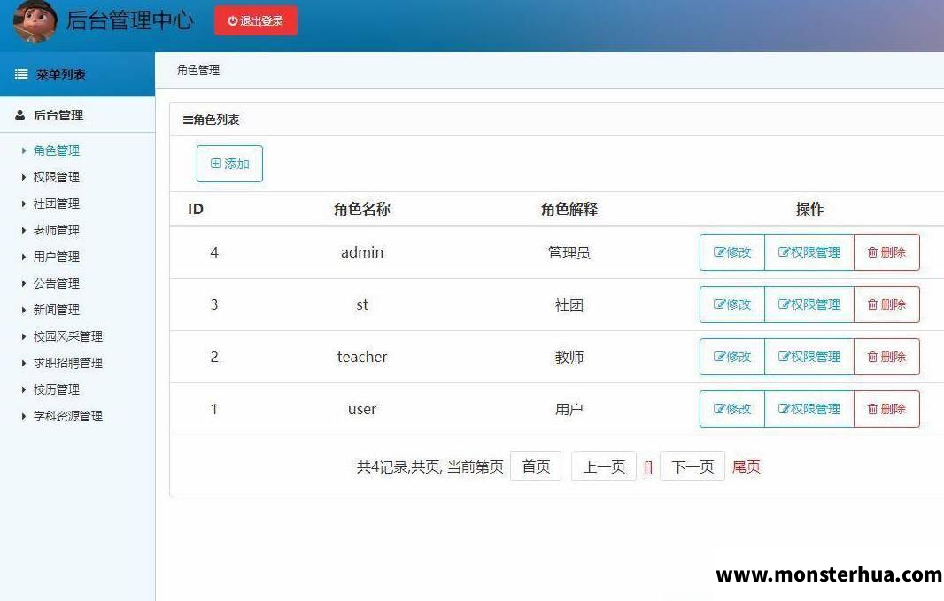Click the 后台管理中心 header title
This screenshot has height=601, width=944.
tap(129, 19)
